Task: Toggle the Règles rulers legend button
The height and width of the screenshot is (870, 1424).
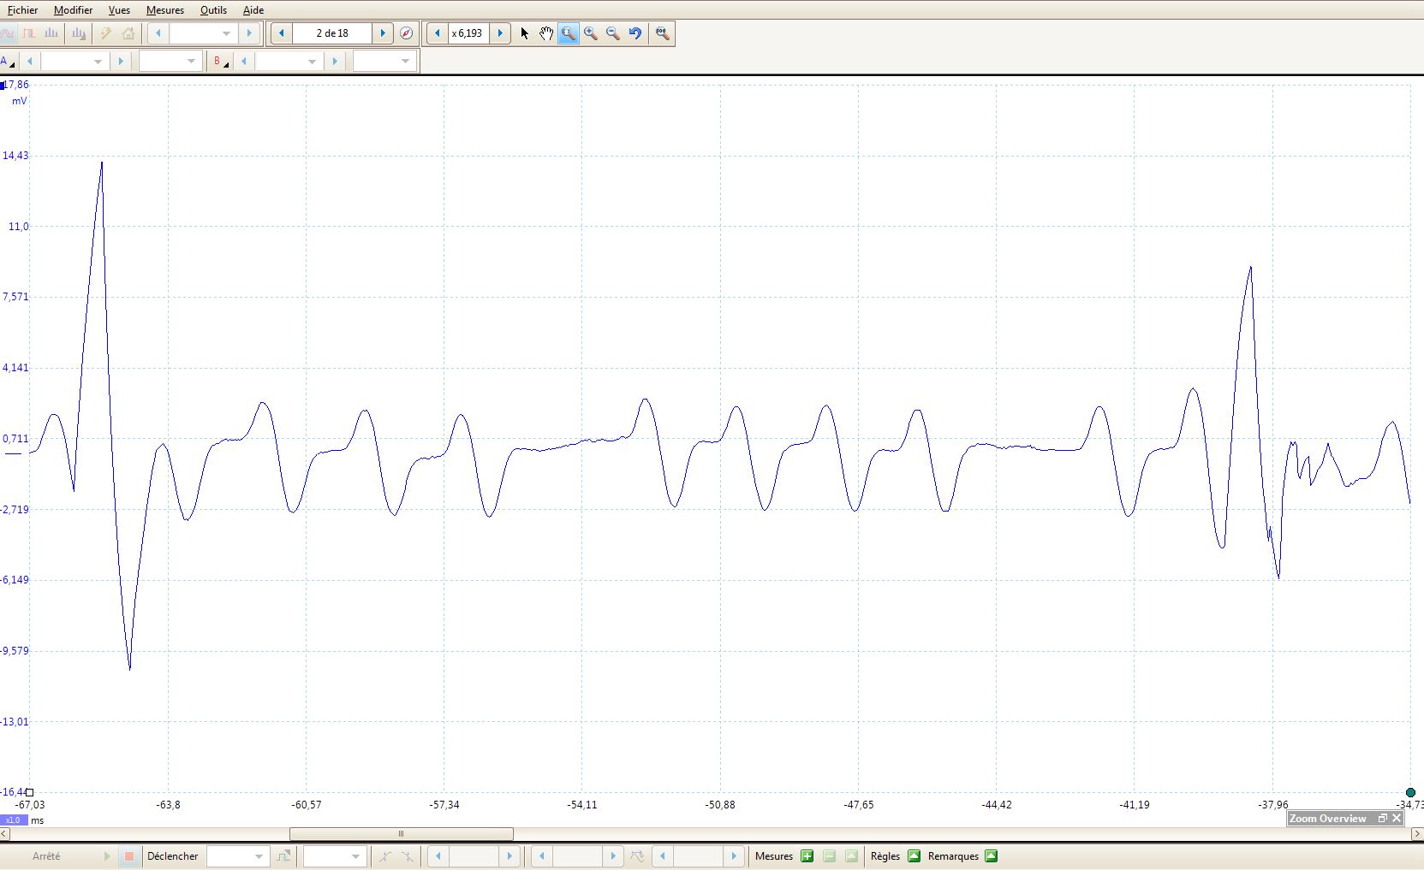Action: (x=914, y=856)
